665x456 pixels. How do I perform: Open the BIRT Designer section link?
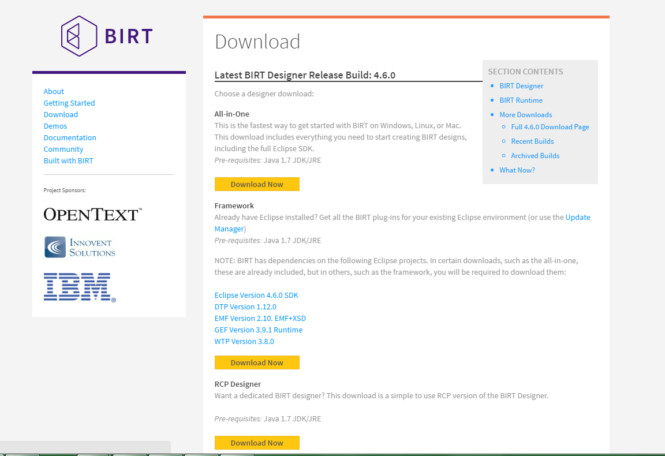pos(521,85)
